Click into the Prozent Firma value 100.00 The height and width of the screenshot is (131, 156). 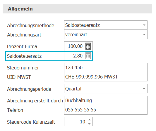(x=75, y=46)
